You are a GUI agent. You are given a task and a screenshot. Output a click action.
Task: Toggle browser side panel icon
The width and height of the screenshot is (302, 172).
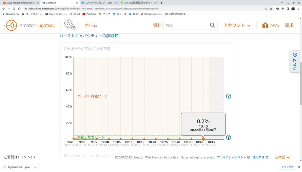(x=288, y=9)
